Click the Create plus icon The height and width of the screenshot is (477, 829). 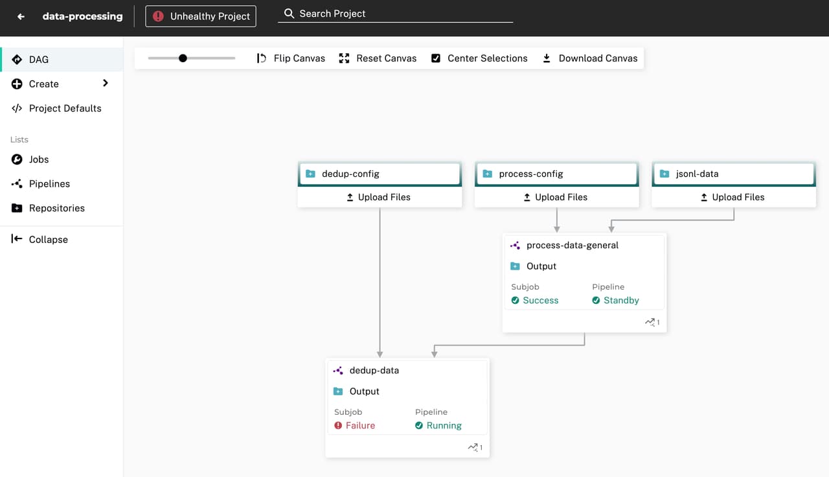click(17, 84)
